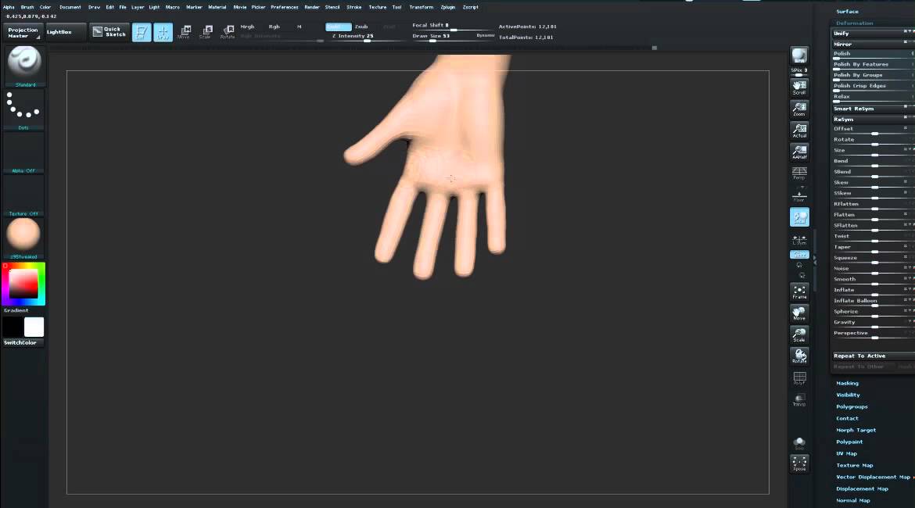Click the Scroll canvas icon
Viewport: 915px width, 508px height.
(x=799, y=88)
